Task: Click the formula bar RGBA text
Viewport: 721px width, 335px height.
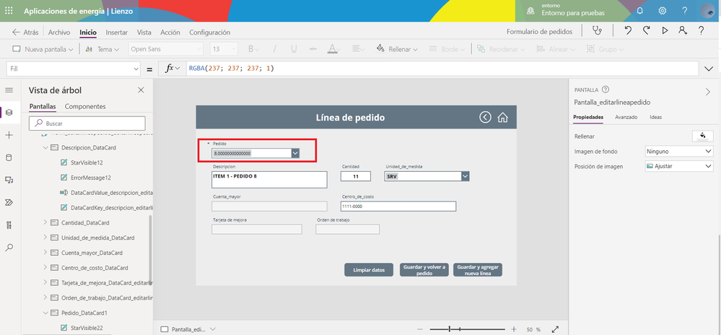Action: point(231,69)
